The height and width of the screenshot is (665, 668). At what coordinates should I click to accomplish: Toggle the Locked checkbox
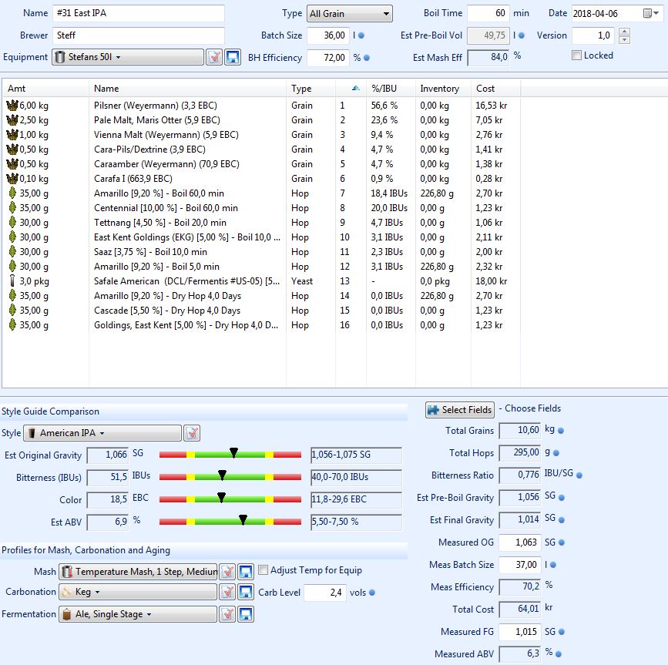576,55
